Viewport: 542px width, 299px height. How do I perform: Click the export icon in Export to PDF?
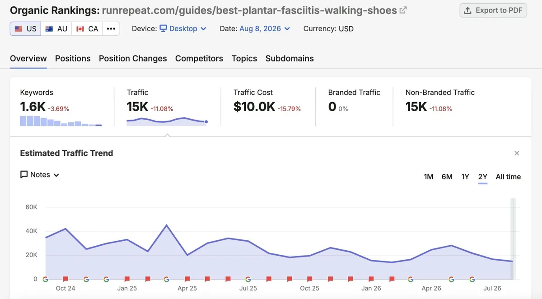[468, 10]
